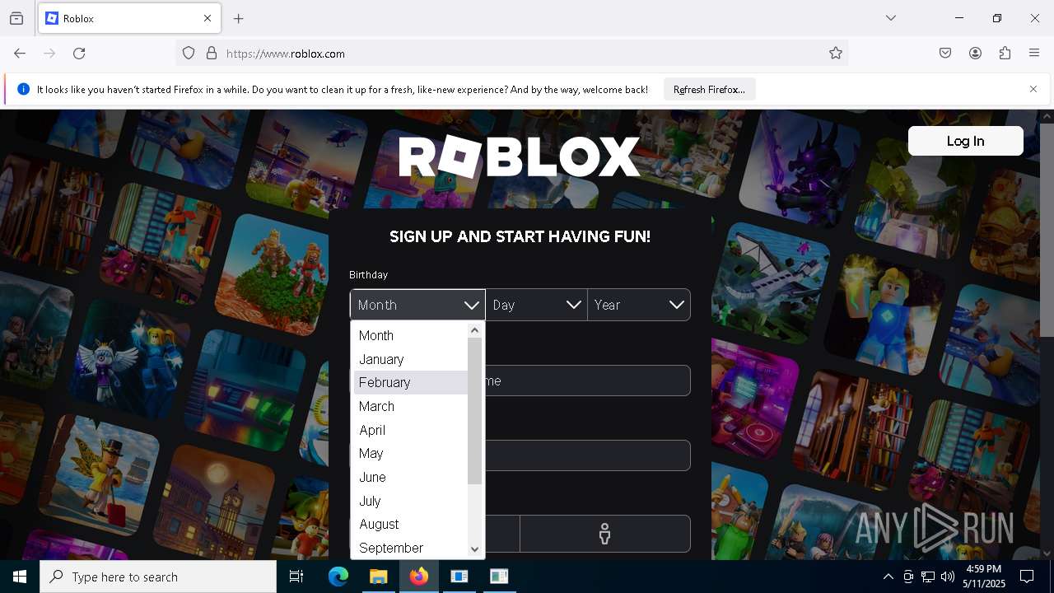Click the month list scroll-up arrow
Viewport: 1054px width, 593px height.
tap(474, 330)
